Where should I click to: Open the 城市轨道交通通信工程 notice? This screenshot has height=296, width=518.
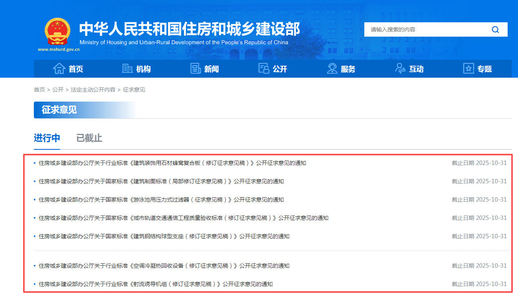pyautogui.click(x=183, y=218)
